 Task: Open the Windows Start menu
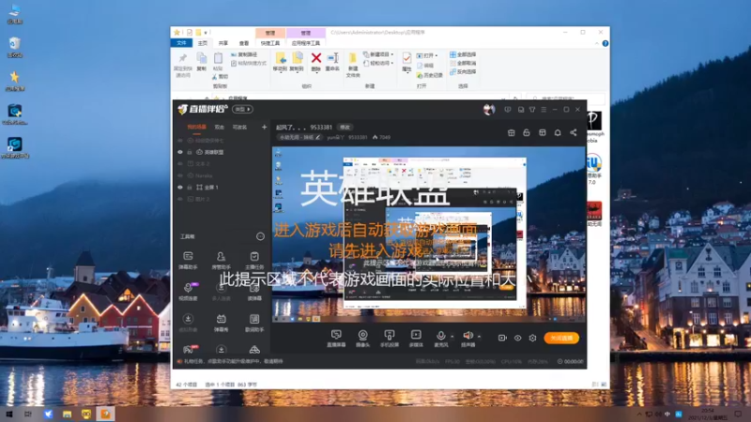(8, 414)
